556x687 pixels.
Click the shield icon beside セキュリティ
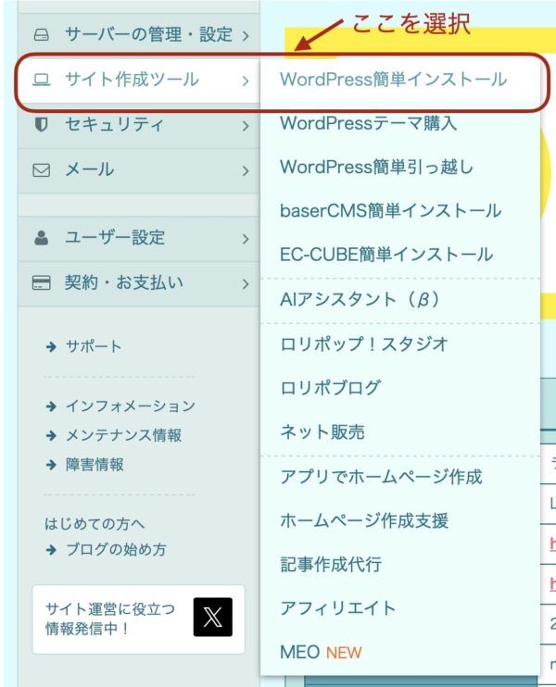coord(41,125)
